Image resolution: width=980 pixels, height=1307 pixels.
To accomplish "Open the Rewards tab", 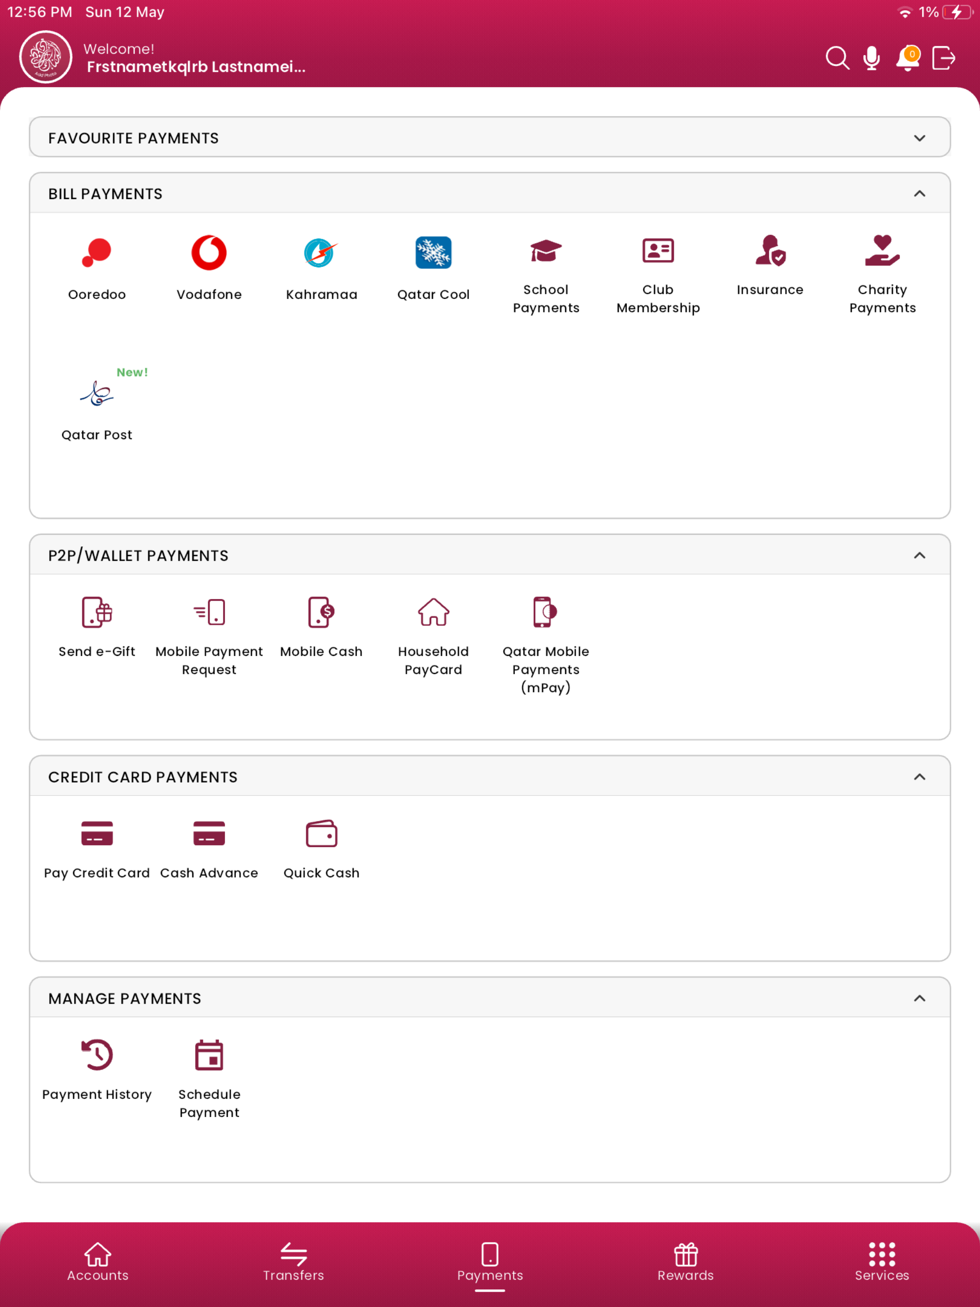I will coord(685,1264).
